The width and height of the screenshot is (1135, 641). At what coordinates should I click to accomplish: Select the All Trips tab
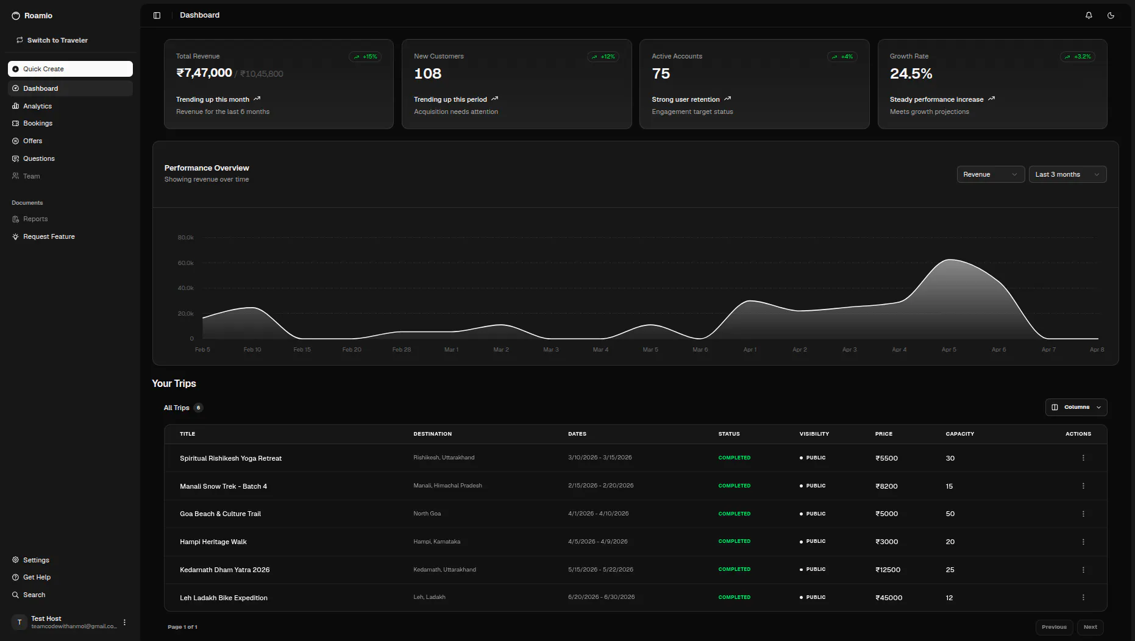(183, 408)
